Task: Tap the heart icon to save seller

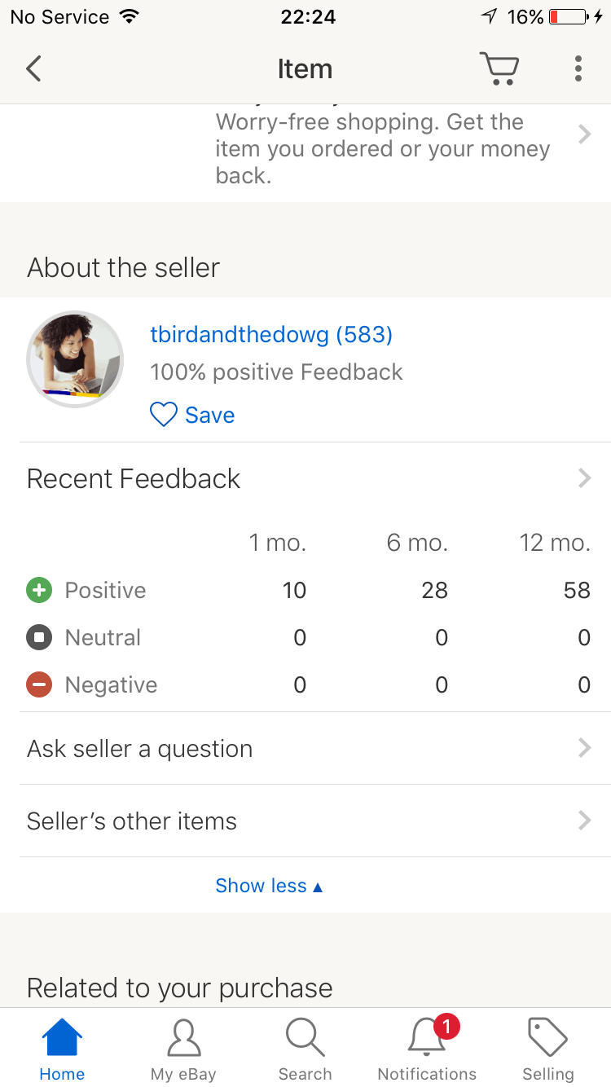Action: tap(164, 415)
